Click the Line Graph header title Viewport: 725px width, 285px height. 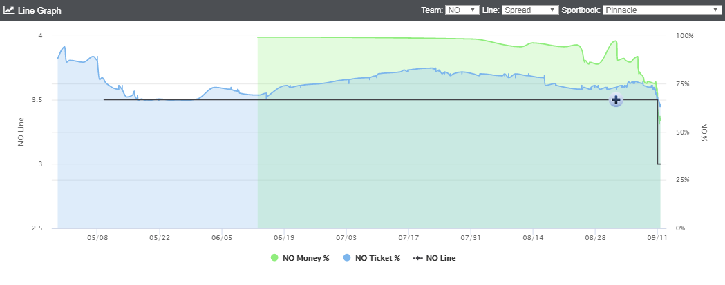pos(39,10)
